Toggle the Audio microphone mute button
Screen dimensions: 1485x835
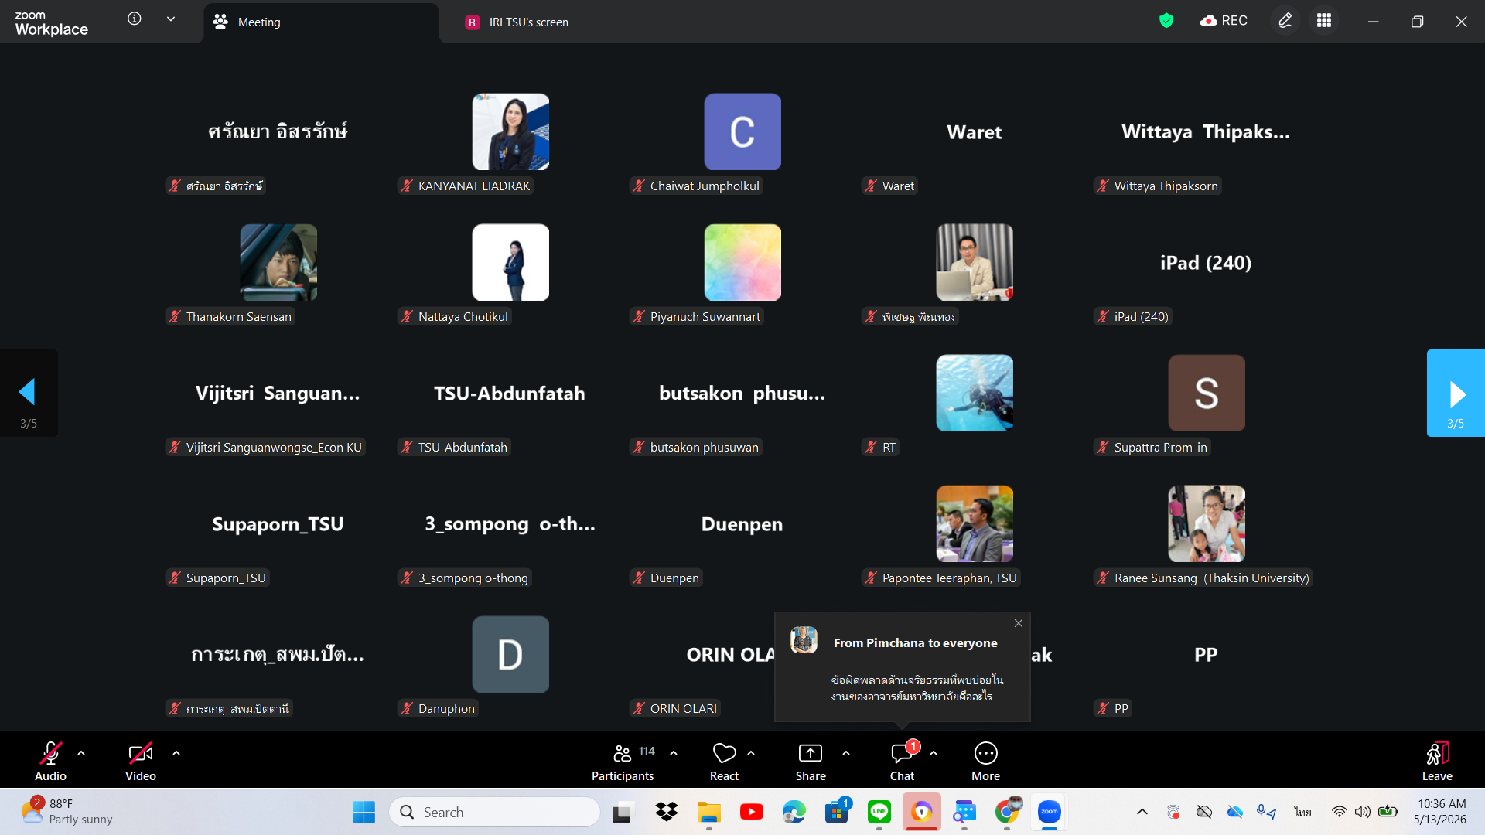[x=50, y=762]
